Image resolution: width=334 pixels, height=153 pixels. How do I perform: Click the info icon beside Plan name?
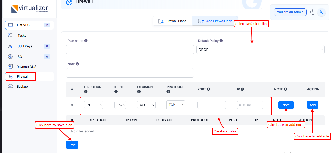[x=86, y=41]
